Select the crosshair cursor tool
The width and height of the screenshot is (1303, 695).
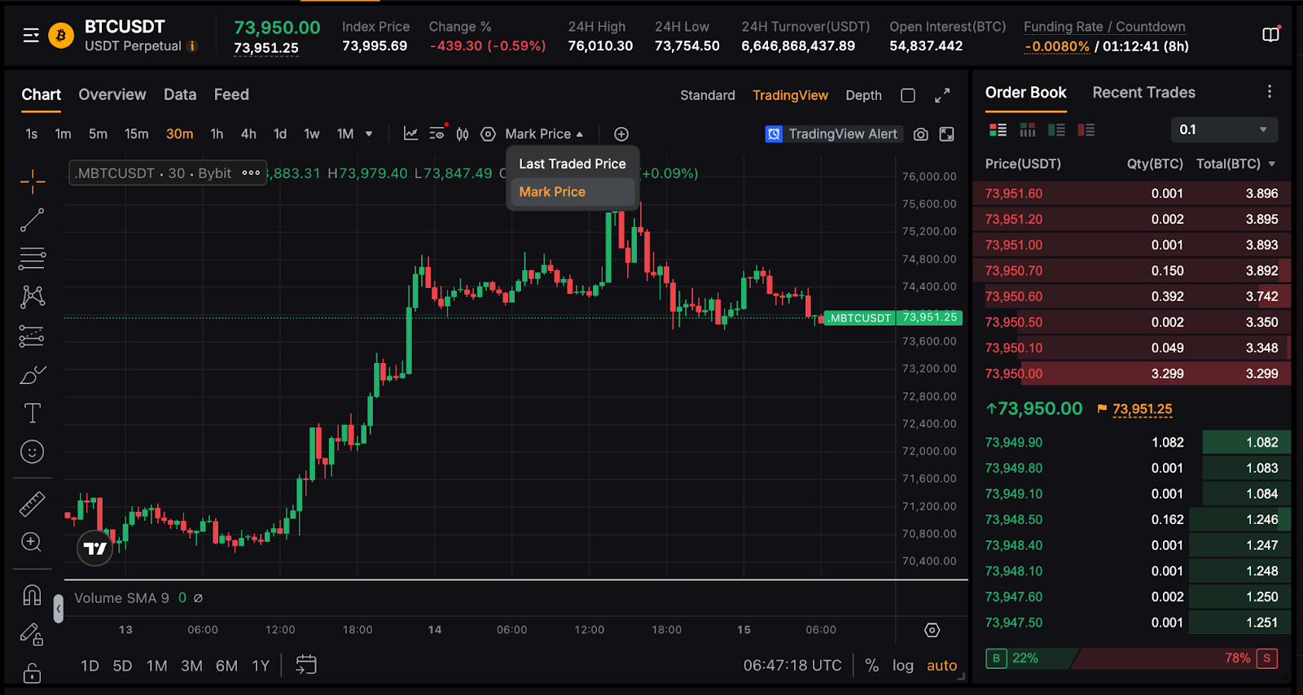tap(33, 181)
